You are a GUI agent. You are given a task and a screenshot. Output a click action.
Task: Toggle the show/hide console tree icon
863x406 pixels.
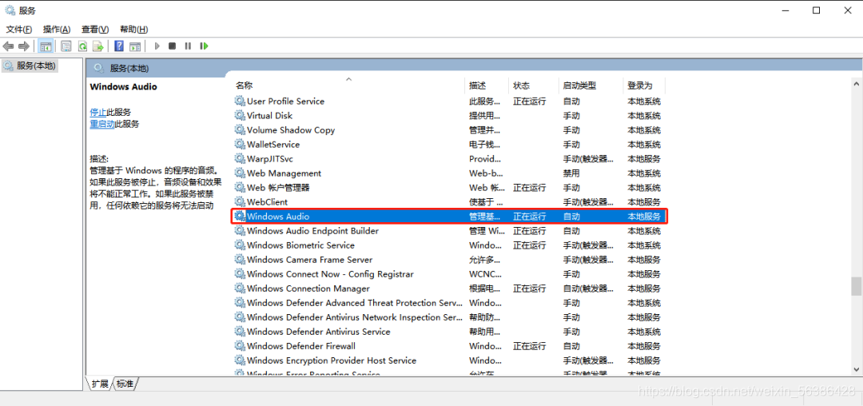46,46
